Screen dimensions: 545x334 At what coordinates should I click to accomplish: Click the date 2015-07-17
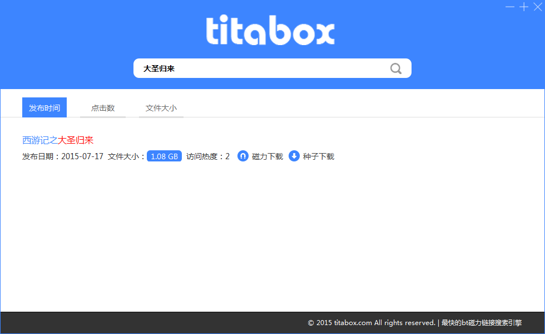click(82, 156)
